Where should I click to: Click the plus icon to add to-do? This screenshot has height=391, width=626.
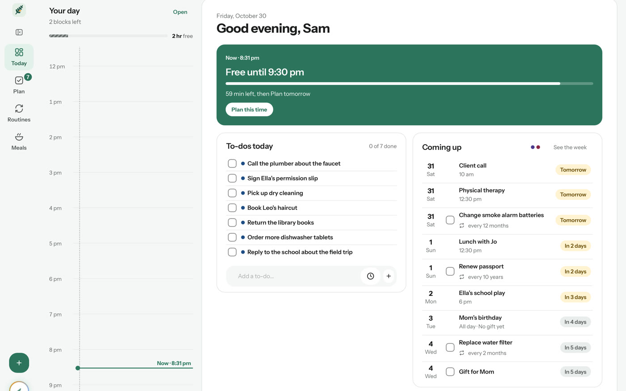coord(389,276)
